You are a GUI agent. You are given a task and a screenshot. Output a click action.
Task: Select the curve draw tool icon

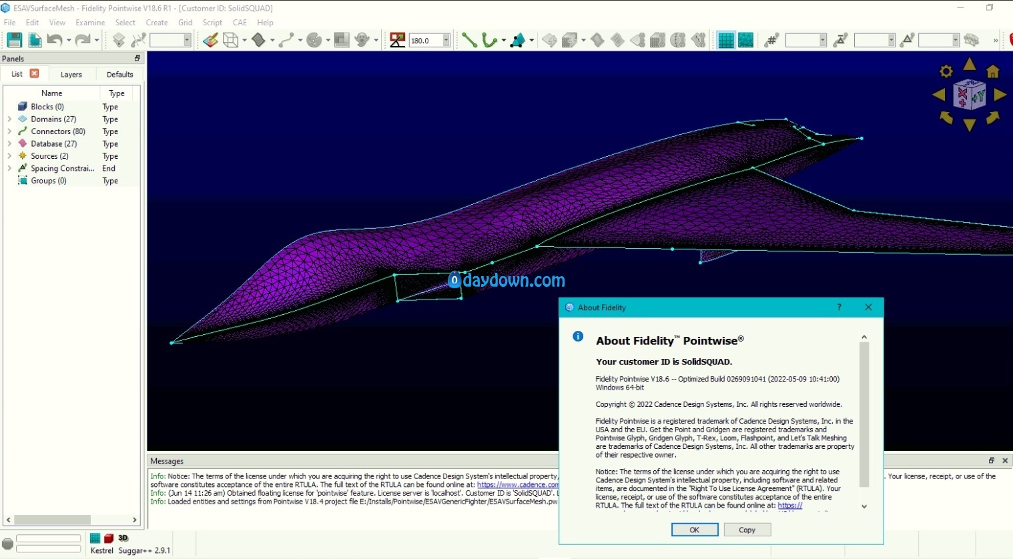coord(286,40)
